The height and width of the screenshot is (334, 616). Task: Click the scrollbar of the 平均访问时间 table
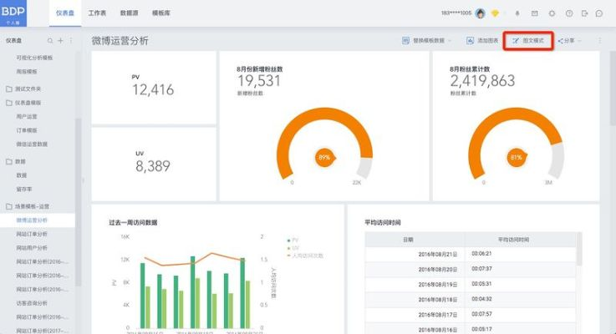[580, 249]
